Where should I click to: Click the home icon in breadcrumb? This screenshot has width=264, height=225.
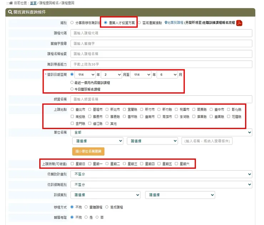pos(11,3)
